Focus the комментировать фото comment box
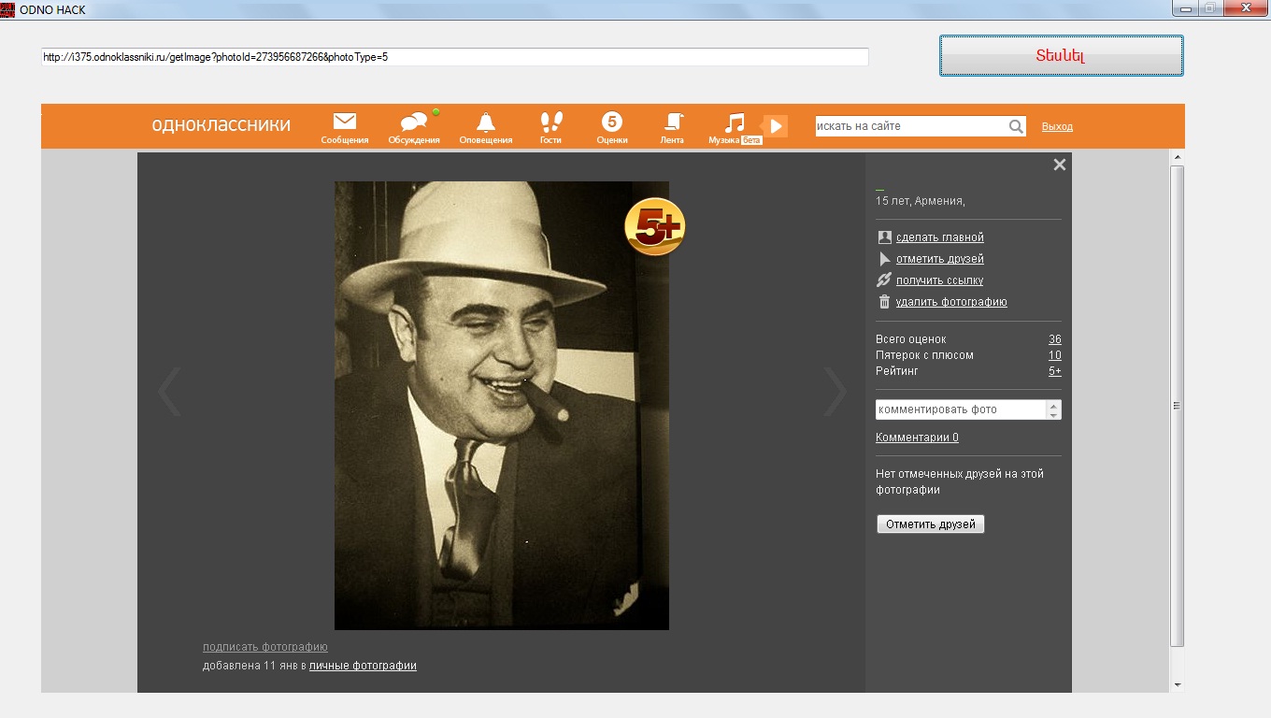 (x=961, y=409)
